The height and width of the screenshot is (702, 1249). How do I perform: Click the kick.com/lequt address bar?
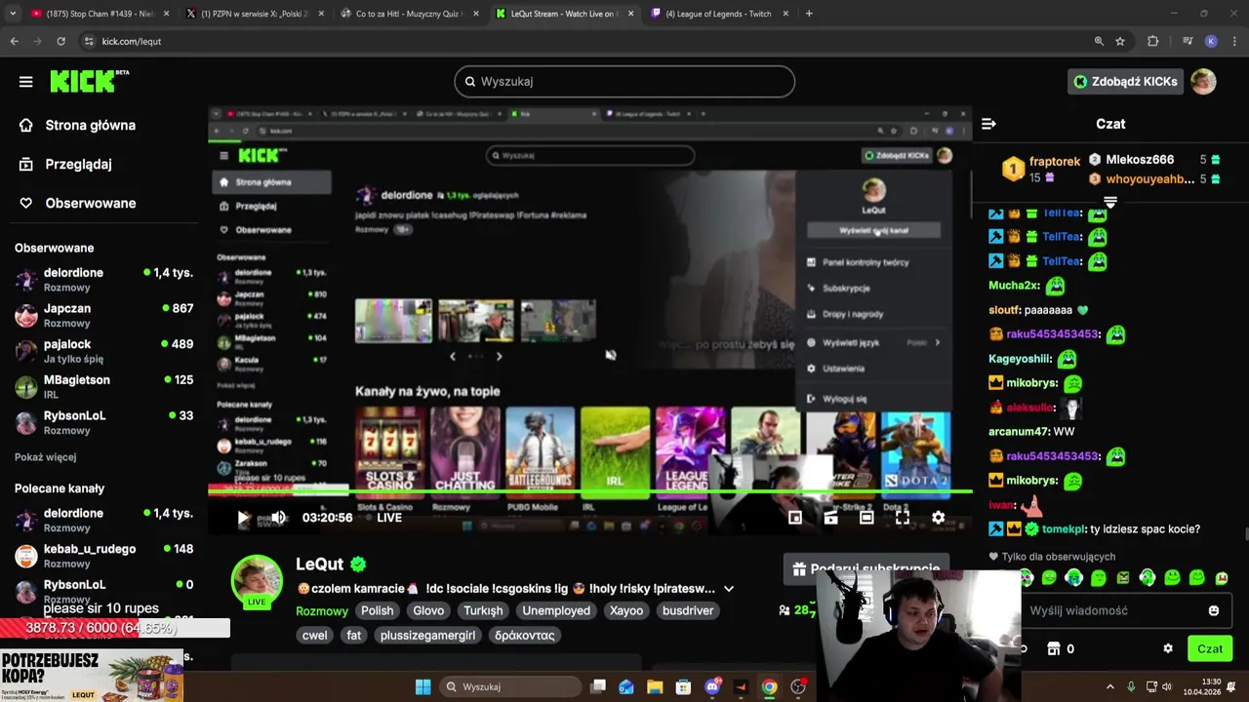(x=585, y=41)
